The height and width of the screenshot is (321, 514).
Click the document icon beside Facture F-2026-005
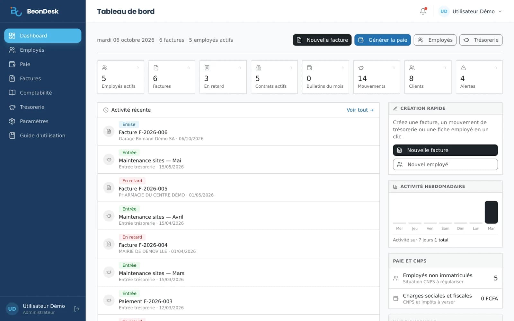[x=109, y=187]
